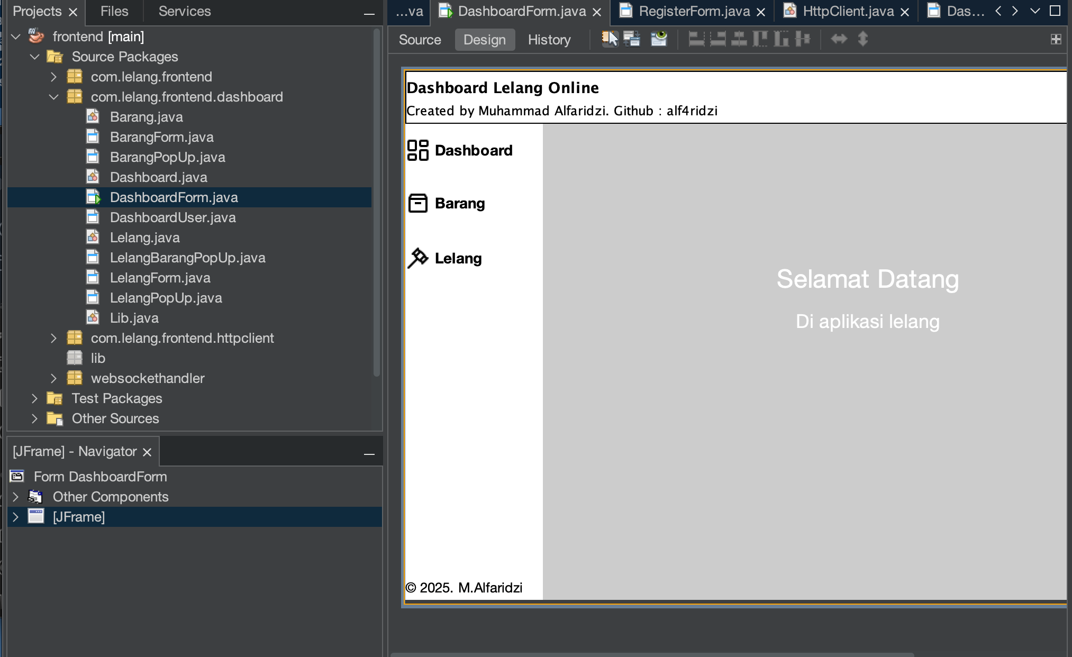Image resolution: width=1072 pixels, height=657 pixels.
Task: Click Center Vertically alignment icon
Action: (803, 39)
